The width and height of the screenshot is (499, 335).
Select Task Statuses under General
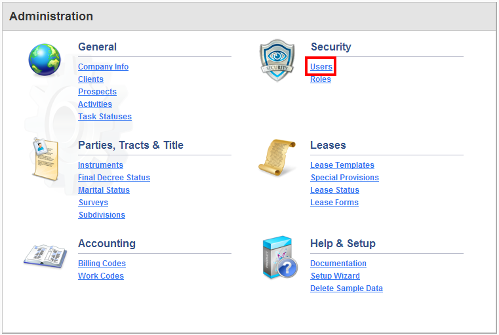(105, 117)
